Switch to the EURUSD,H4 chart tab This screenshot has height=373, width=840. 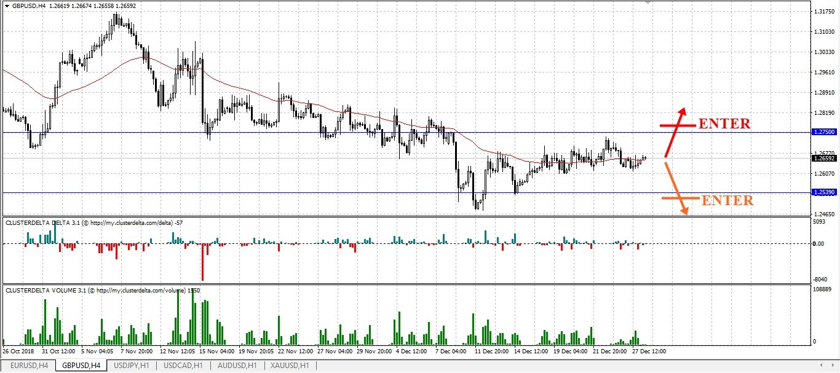[x=29, y=366]
